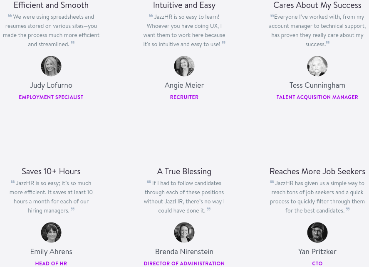Click the "Director of Administration" label
Image resolution: width=369 pixels, height=267 pixels.
[x=184, y=264]
